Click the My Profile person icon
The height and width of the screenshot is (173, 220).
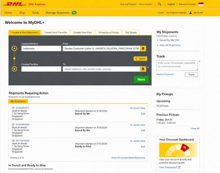[x=190, y=13]
